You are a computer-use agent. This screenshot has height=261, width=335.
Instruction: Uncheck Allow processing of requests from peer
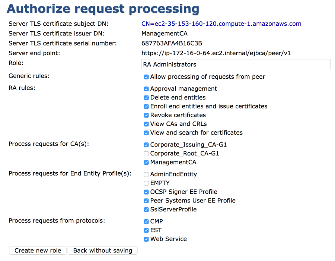[146, 77]
